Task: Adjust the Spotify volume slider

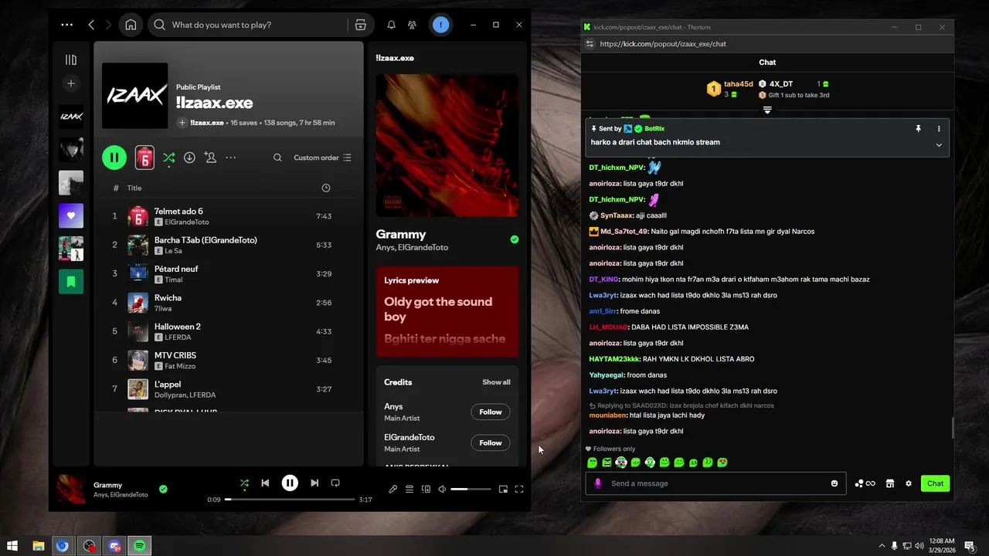Action: tap(471, 489)
